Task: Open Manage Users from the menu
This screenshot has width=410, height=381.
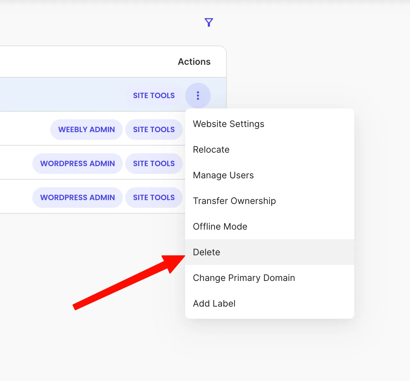Action: [270, 175]
